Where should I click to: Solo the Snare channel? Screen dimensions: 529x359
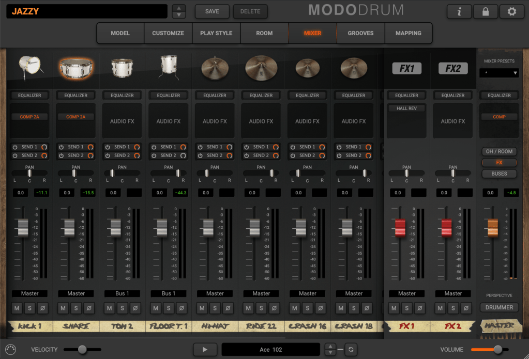click(76, 308)
